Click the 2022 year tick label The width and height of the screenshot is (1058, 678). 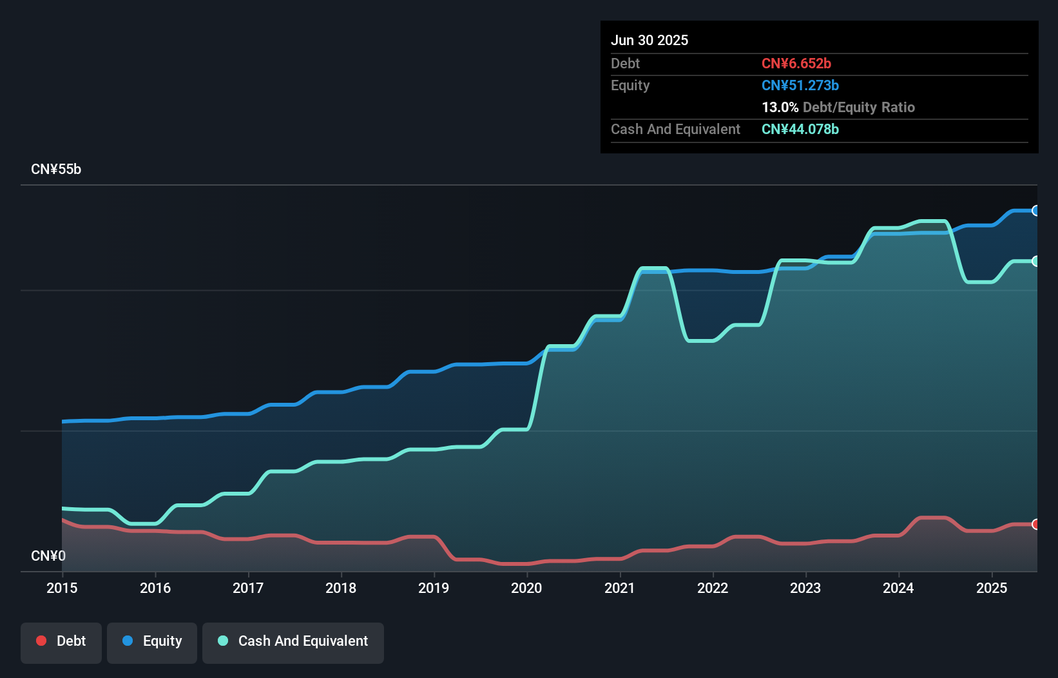(713, 588)
